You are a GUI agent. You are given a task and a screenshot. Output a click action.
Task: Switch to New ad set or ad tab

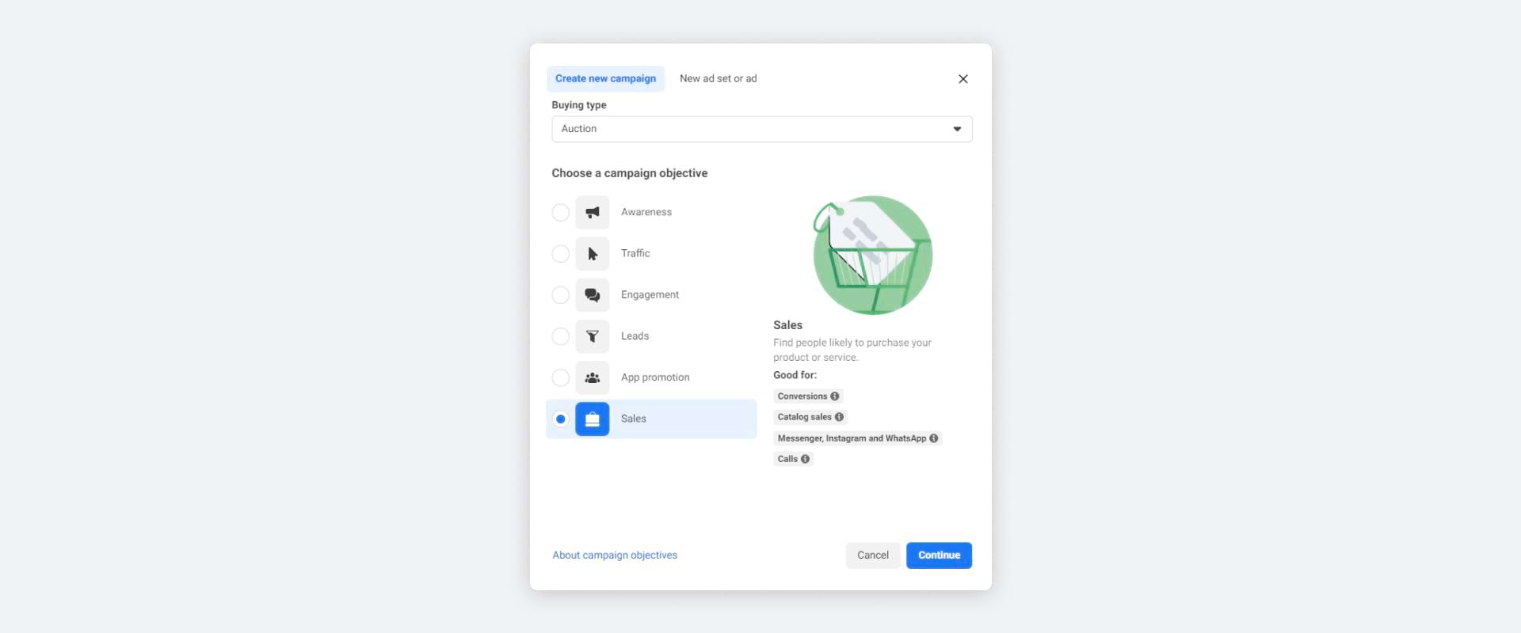pyautogui.click(x=718, y=78)
